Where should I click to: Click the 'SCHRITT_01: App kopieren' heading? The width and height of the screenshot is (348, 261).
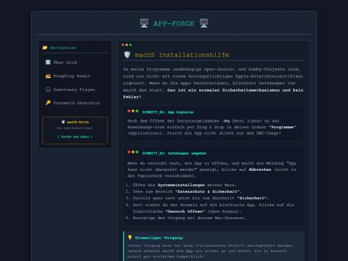pyautogui.click(x=168, y=112)
